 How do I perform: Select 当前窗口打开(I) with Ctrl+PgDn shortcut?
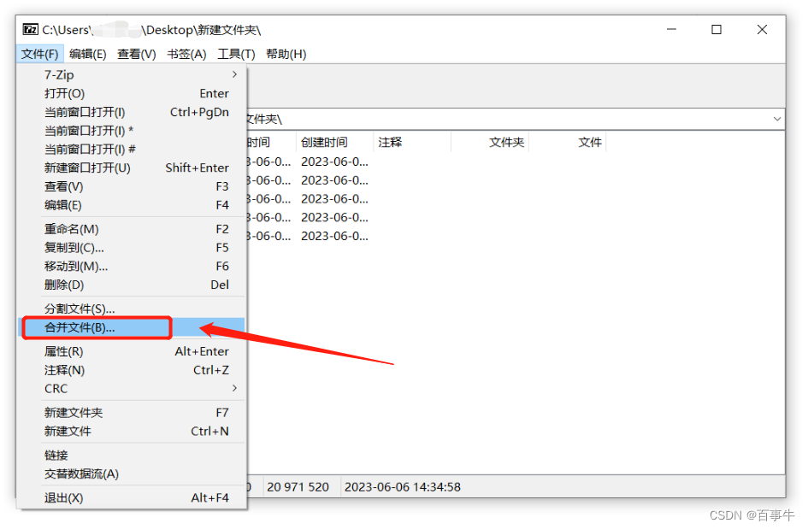click(132, 112)
